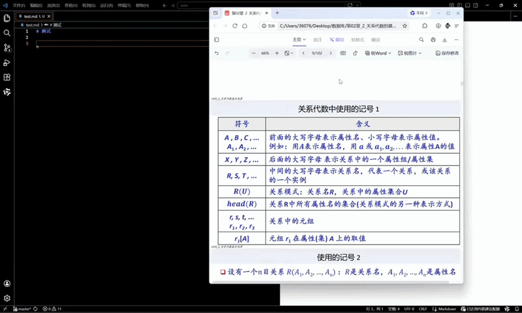Open the browser downloads icon
The width and height of the screenshot is (522, 313).
tap(438, 26)
